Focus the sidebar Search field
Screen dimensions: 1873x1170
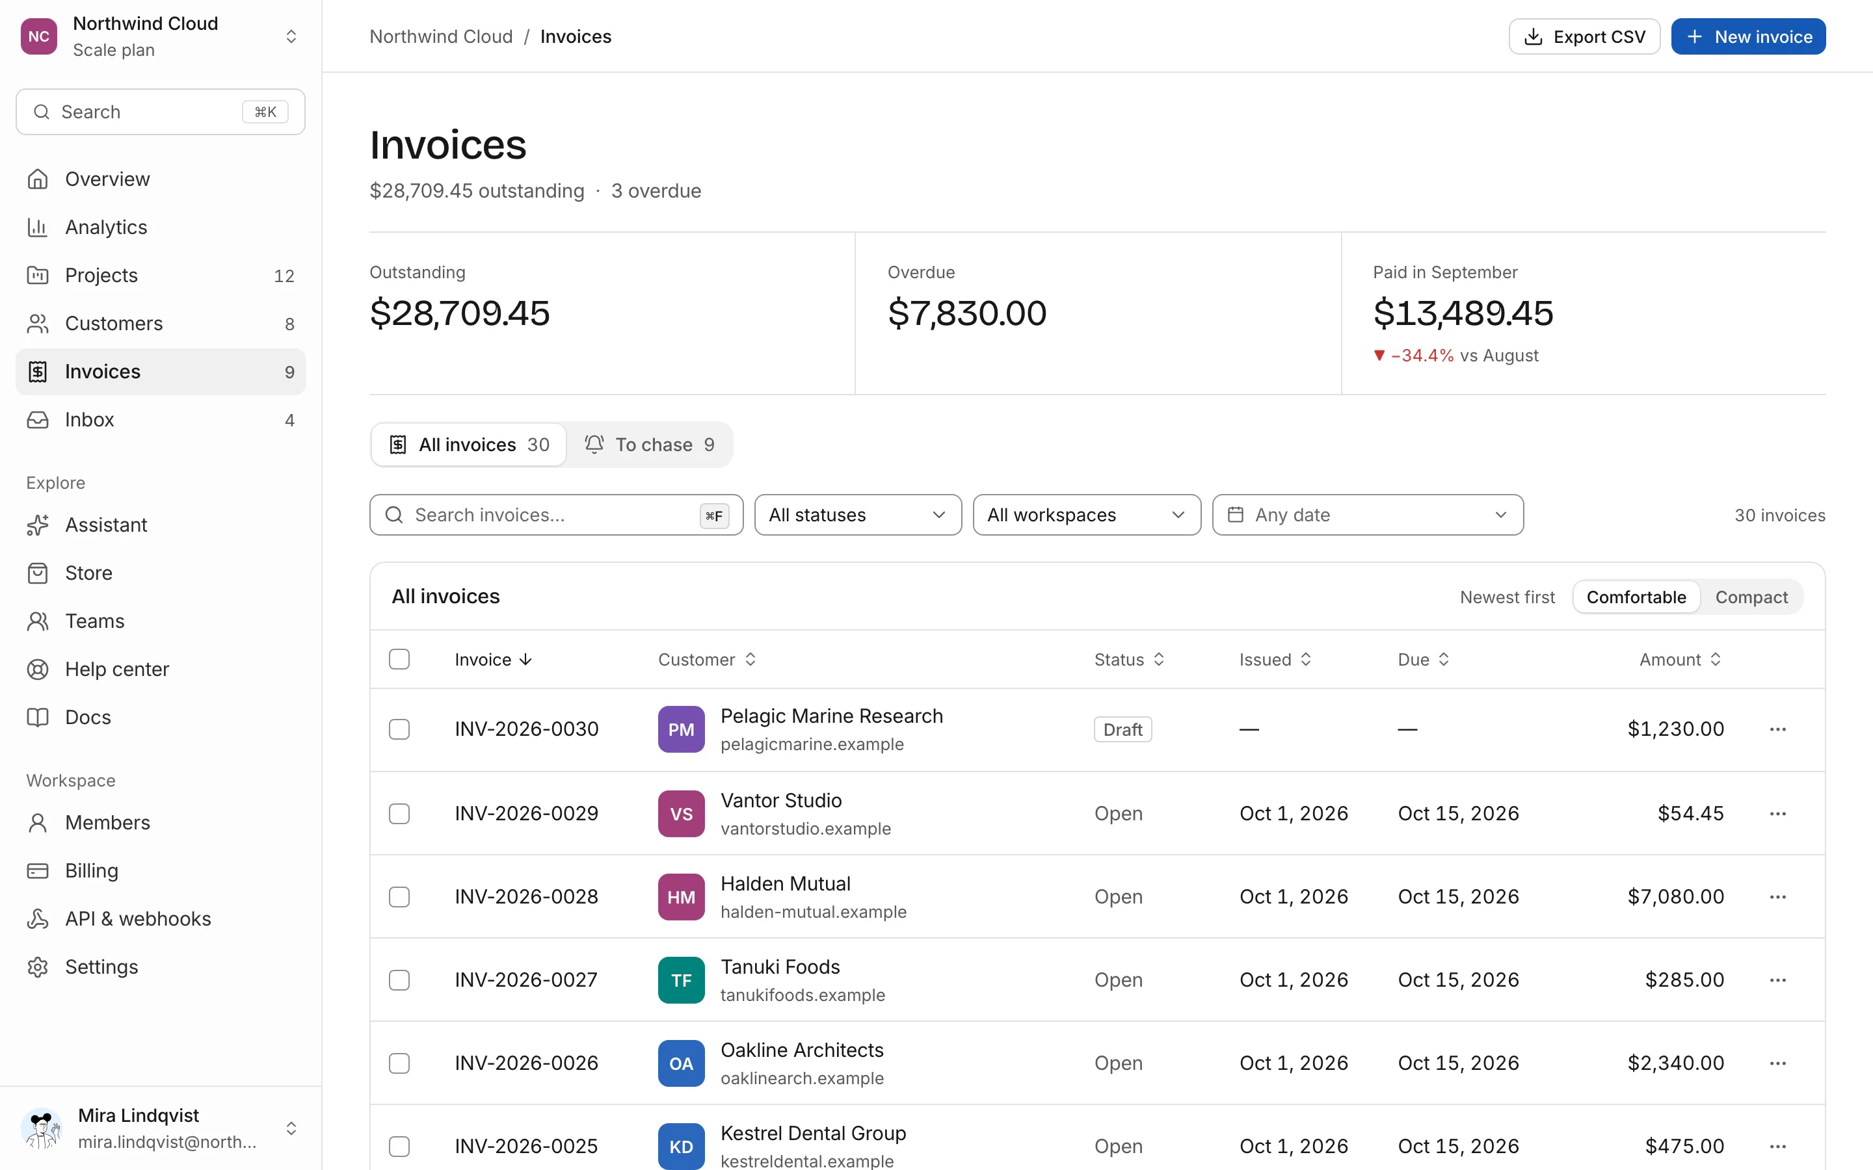(160, 111)
